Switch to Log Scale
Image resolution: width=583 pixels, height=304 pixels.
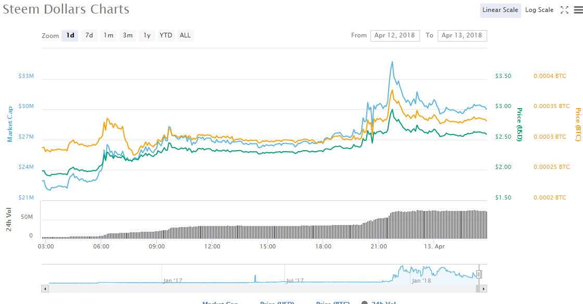tap(539, 10)
